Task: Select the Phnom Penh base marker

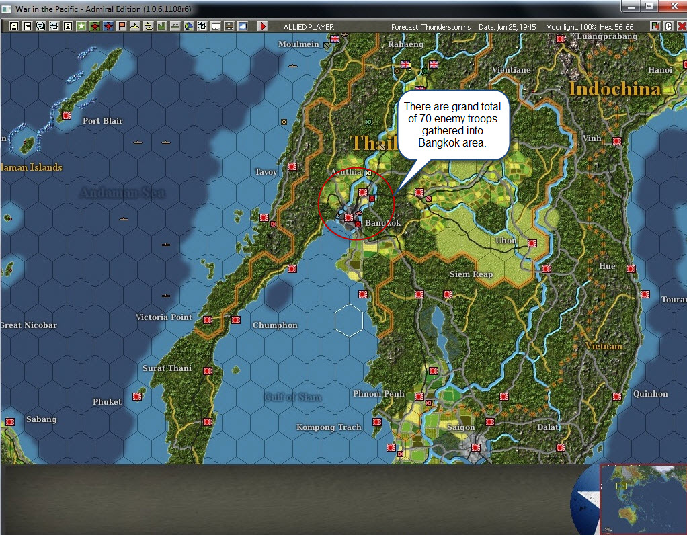Action: (x=419, y=397)
